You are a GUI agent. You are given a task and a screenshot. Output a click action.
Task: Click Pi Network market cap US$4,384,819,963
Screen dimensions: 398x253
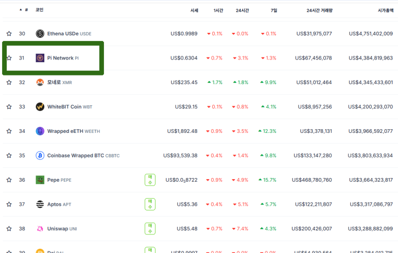(x=371, y=58)
